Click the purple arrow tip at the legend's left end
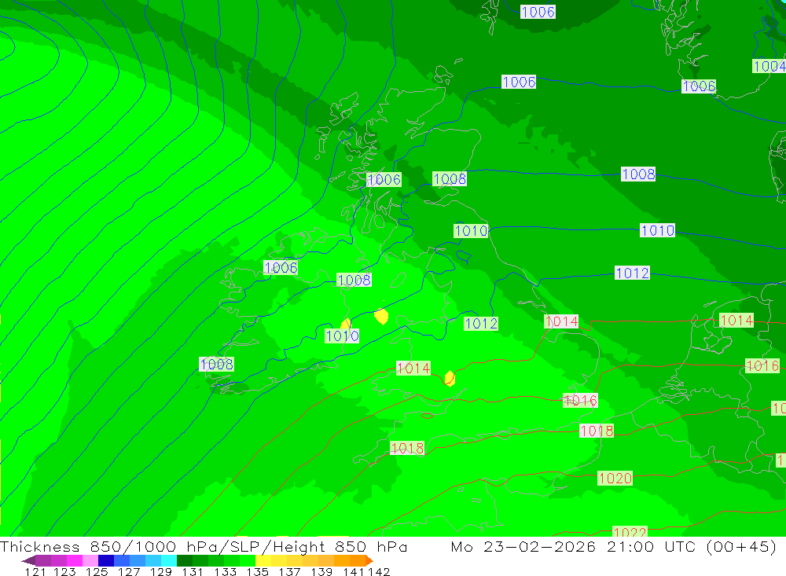 point(28,560)
